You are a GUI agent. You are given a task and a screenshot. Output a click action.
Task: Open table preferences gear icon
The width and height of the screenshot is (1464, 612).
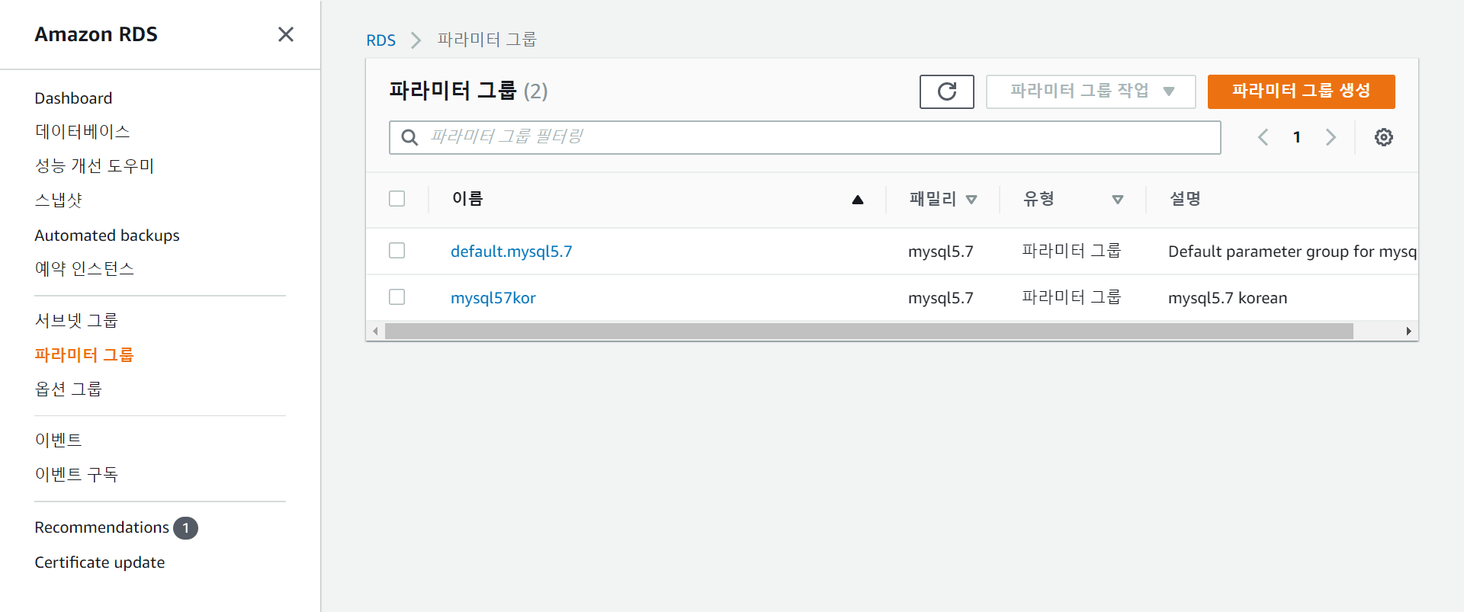[x=1383, y=137]
